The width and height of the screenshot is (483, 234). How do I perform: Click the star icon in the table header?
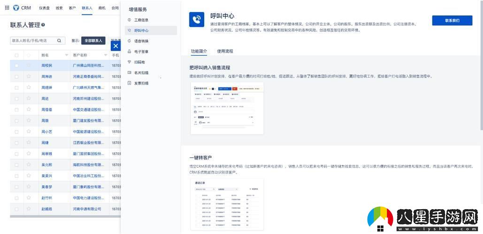[29, 55]
